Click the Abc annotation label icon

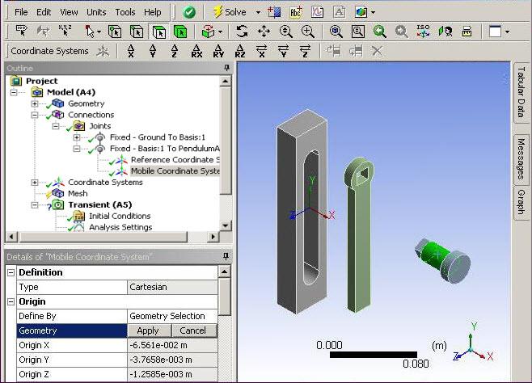[296, 12]
